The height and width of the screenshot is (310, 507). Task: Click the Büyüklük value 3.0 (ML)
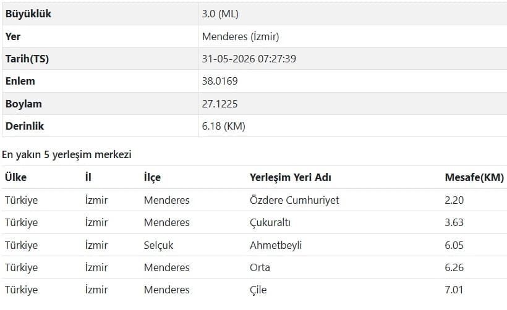point(220,14)
